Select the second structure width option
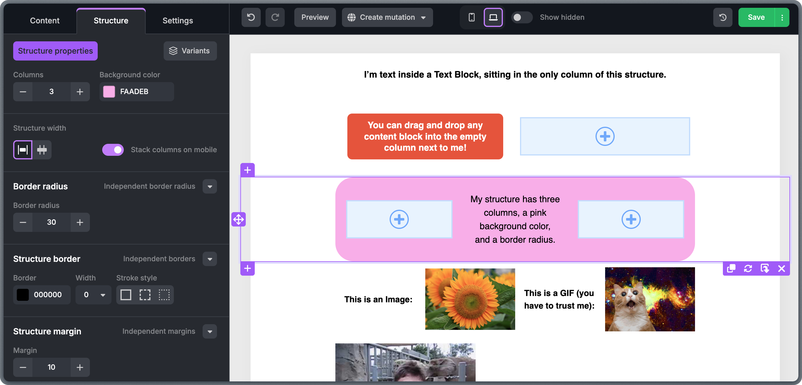This screenshot has height=385, width=802. pos(42,150)
